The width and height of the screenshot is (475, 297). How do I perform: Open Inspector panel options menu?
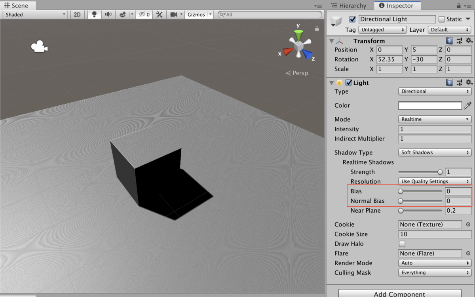pyautogui.click(x=467, y=6)
